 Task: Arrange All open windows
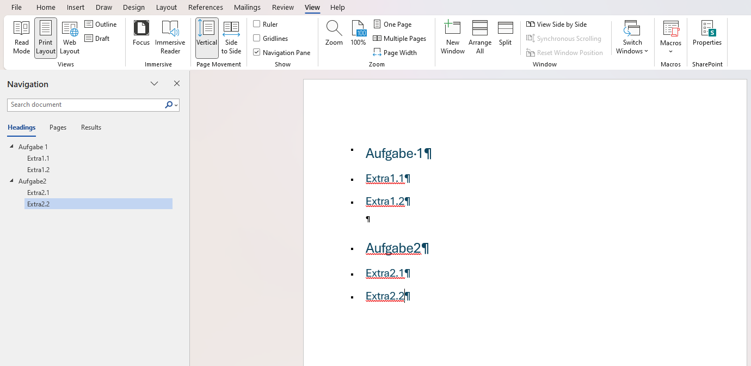pyautogui.click(x=479, y=38)
